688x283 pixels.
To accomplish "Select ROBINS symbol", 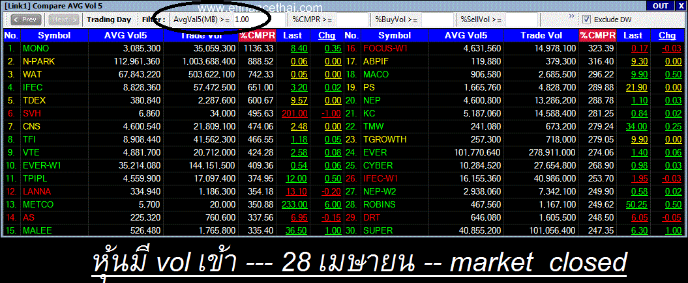I will (x=380, y=204).
